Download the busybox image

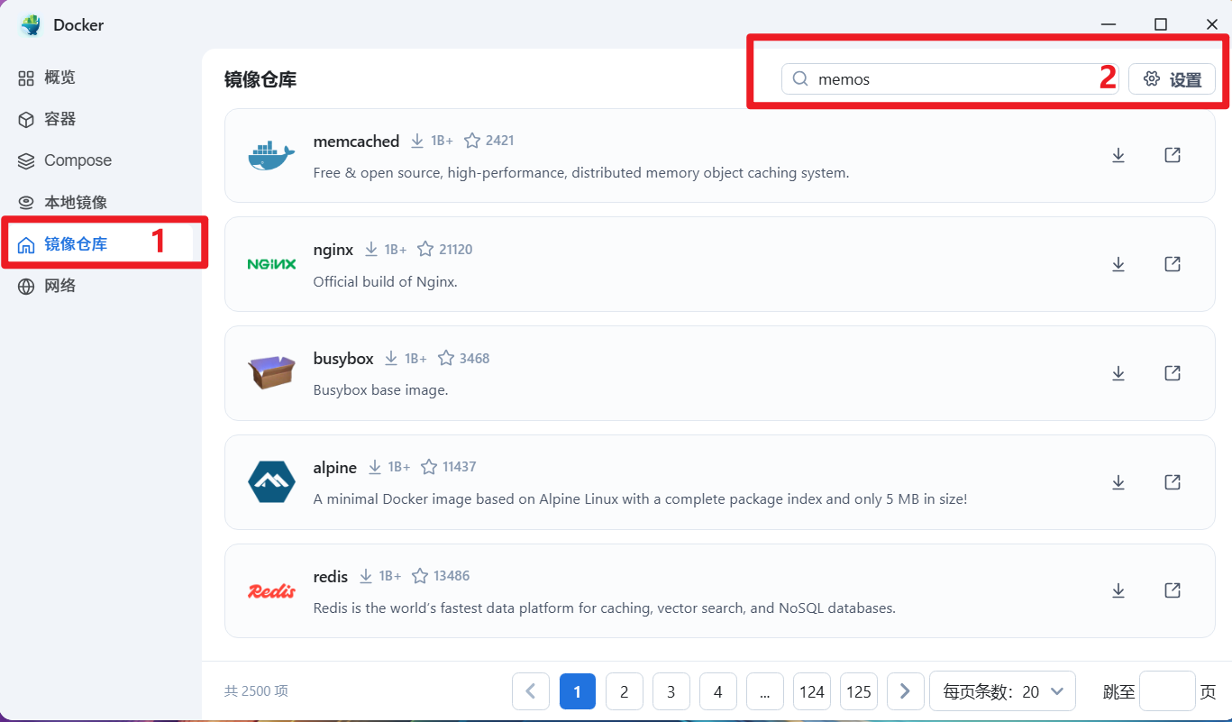click(x=1118, y=373)
